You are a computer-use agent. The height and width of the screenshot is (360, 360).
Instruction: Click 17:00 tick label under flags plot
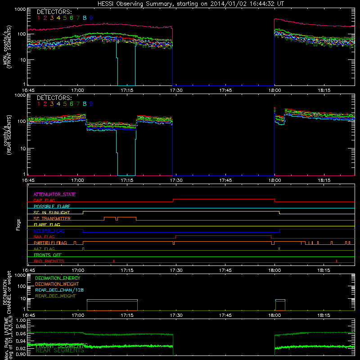[x=78, y=270]
